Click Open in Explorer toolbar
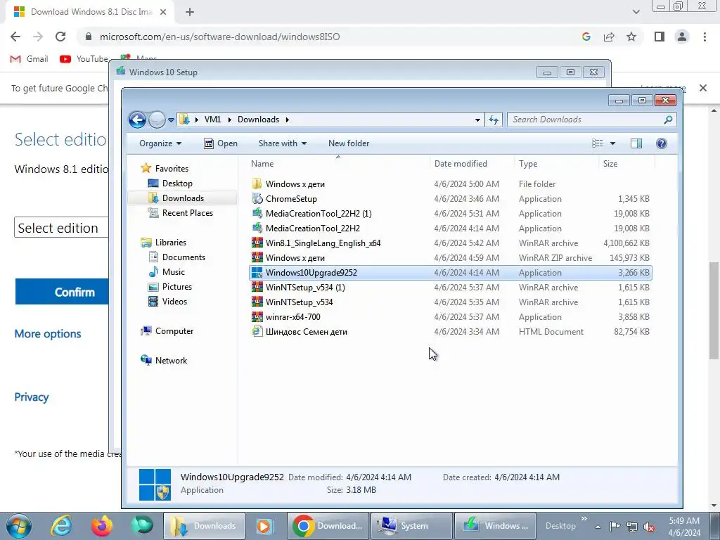This screenshot has height=540, width=720. click(221, 143)
